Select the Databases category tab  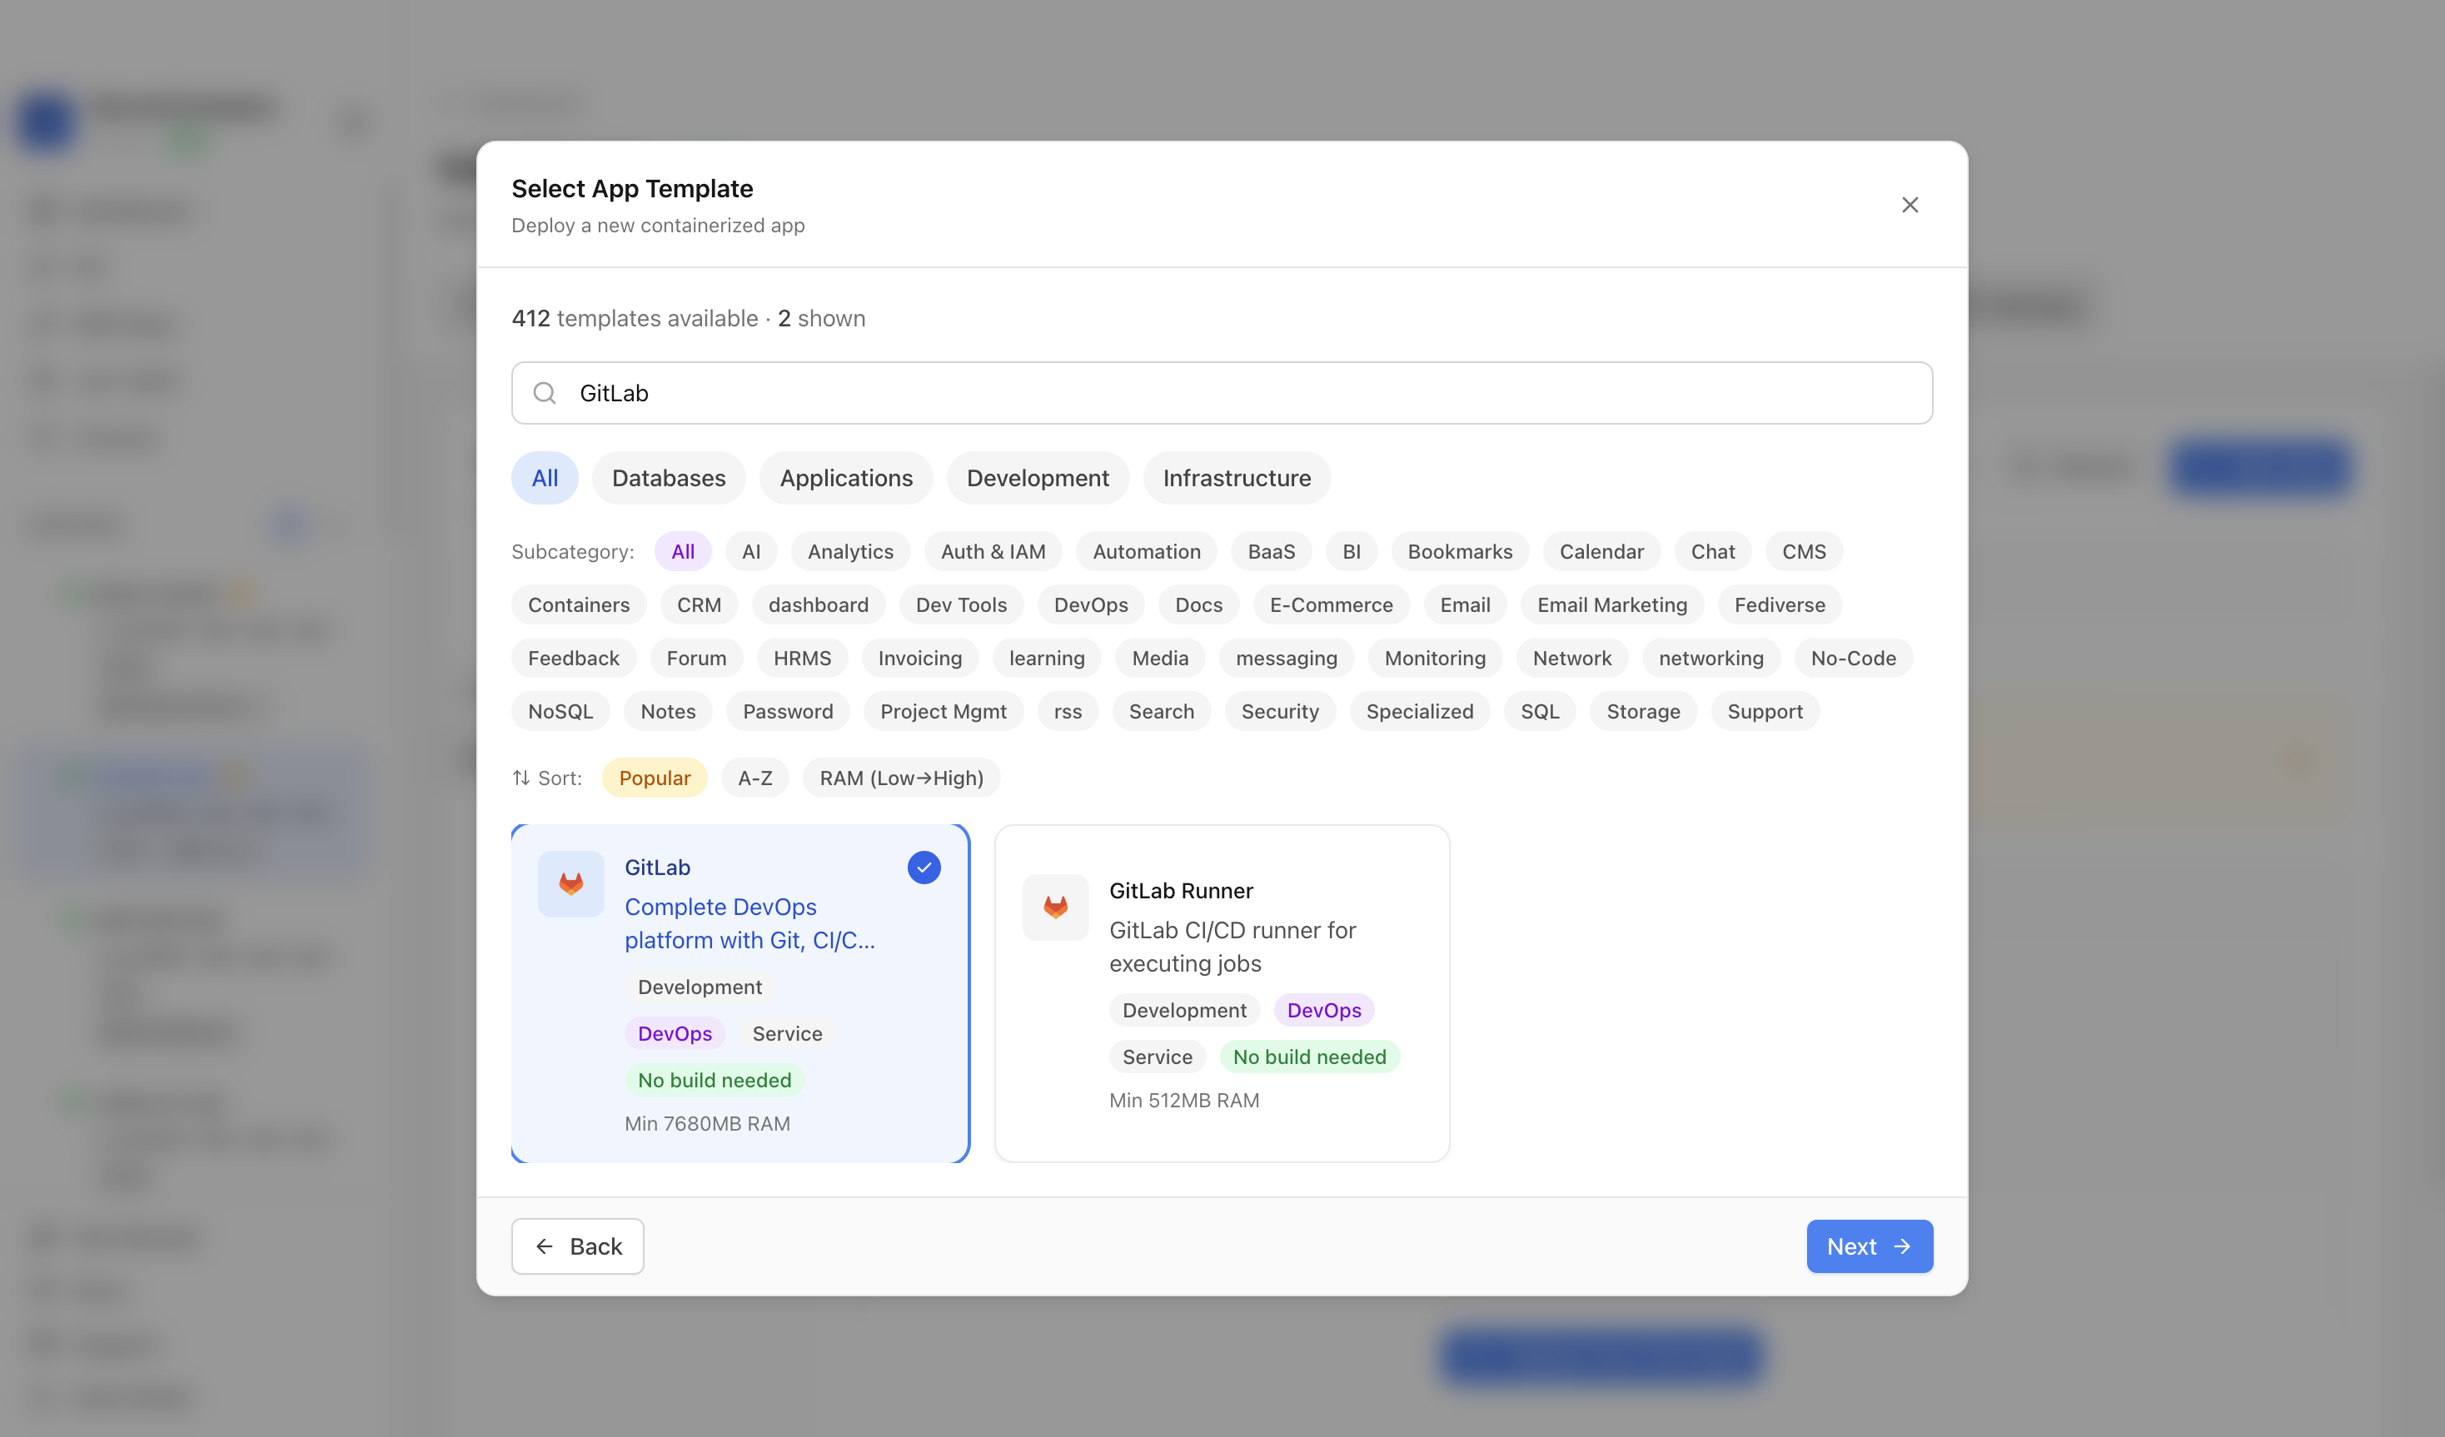pyautogui.click(x=669, y=479)
